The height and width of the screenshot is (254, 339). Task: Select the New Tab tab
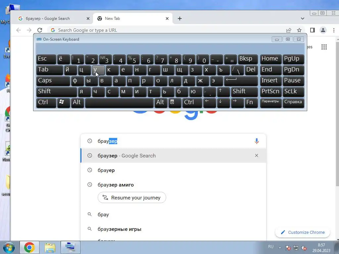[132, 19]
